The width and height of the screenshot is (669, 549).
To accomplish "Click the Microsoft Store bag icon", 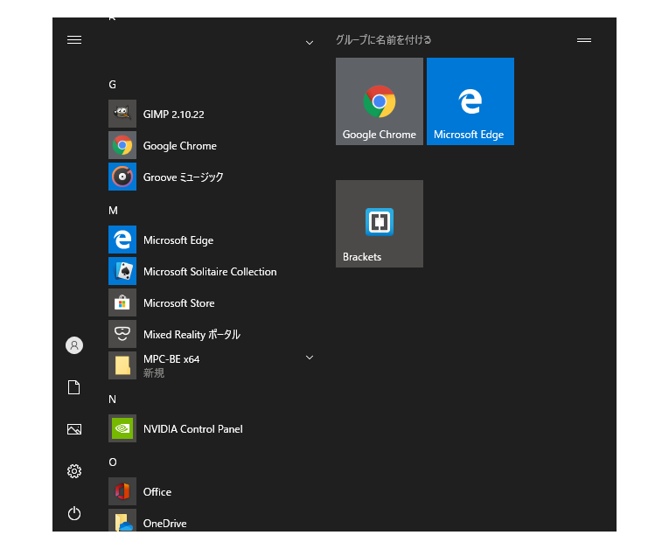I will point(122,302).
